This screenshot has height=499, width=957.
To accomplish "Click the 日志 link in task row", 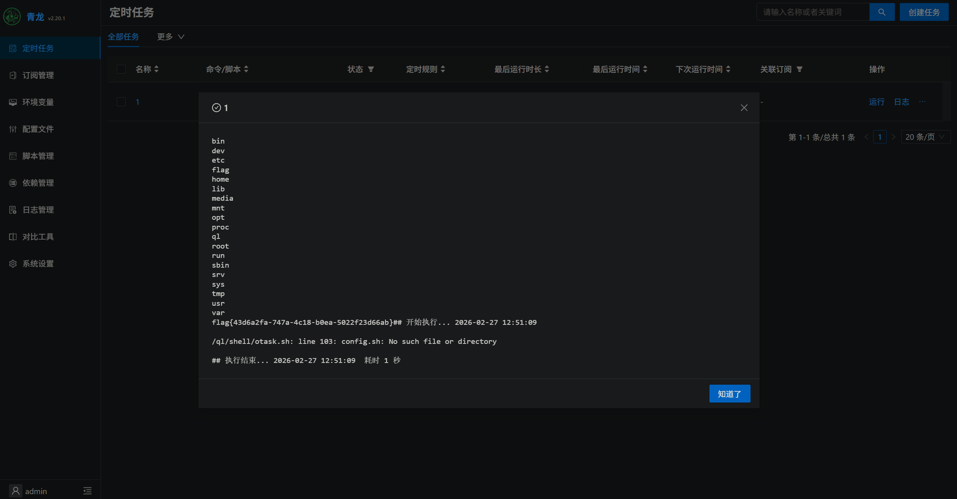I will [x=901, y=102].
